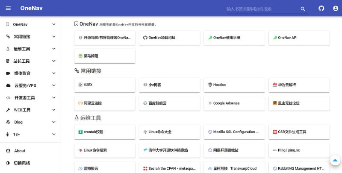Expand the 开发者工具 sidebar chevron

pos(54,97)
